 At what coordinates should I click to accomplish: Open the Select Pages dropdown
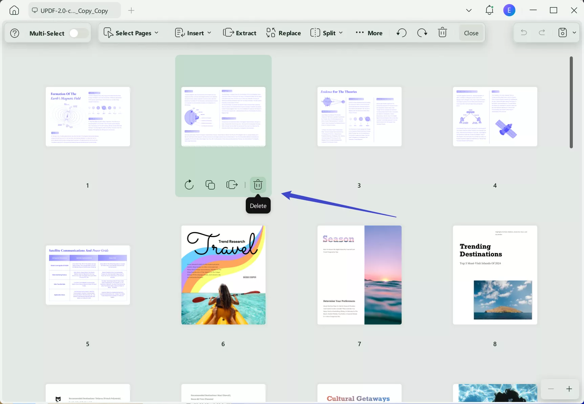[x=131, y=33]
